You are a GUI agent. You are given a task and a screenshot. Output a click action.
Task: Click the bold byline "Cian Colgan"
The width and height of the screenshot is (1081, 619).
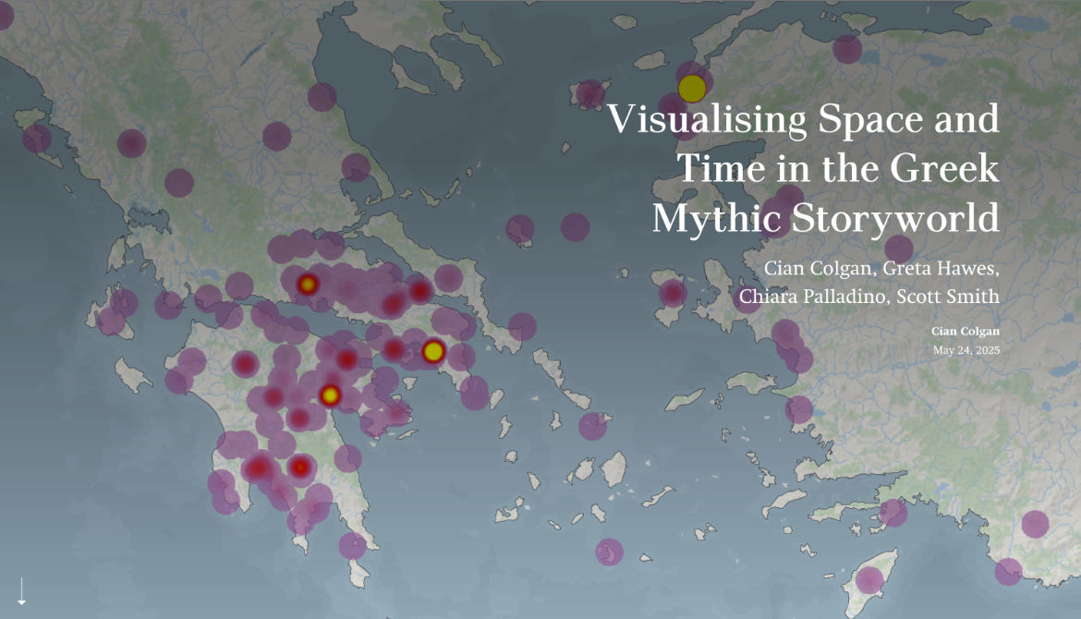click(x=966, y=332)
